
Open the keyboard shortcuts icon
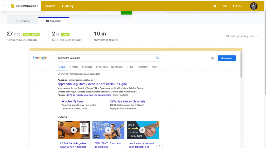coord(225,6)
